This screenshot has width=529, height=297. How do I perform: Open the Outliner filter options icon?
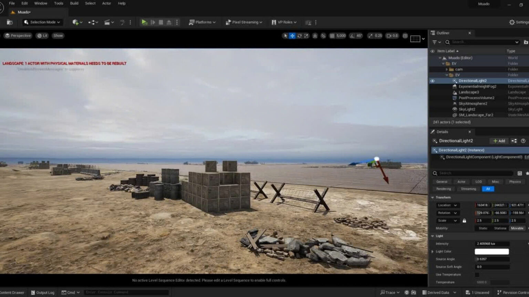coord(436,42)
